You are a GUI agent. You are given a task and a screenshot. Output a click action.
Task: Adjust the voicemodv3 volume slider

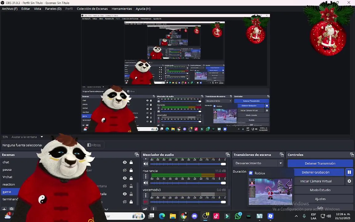(x=188, y=202)
